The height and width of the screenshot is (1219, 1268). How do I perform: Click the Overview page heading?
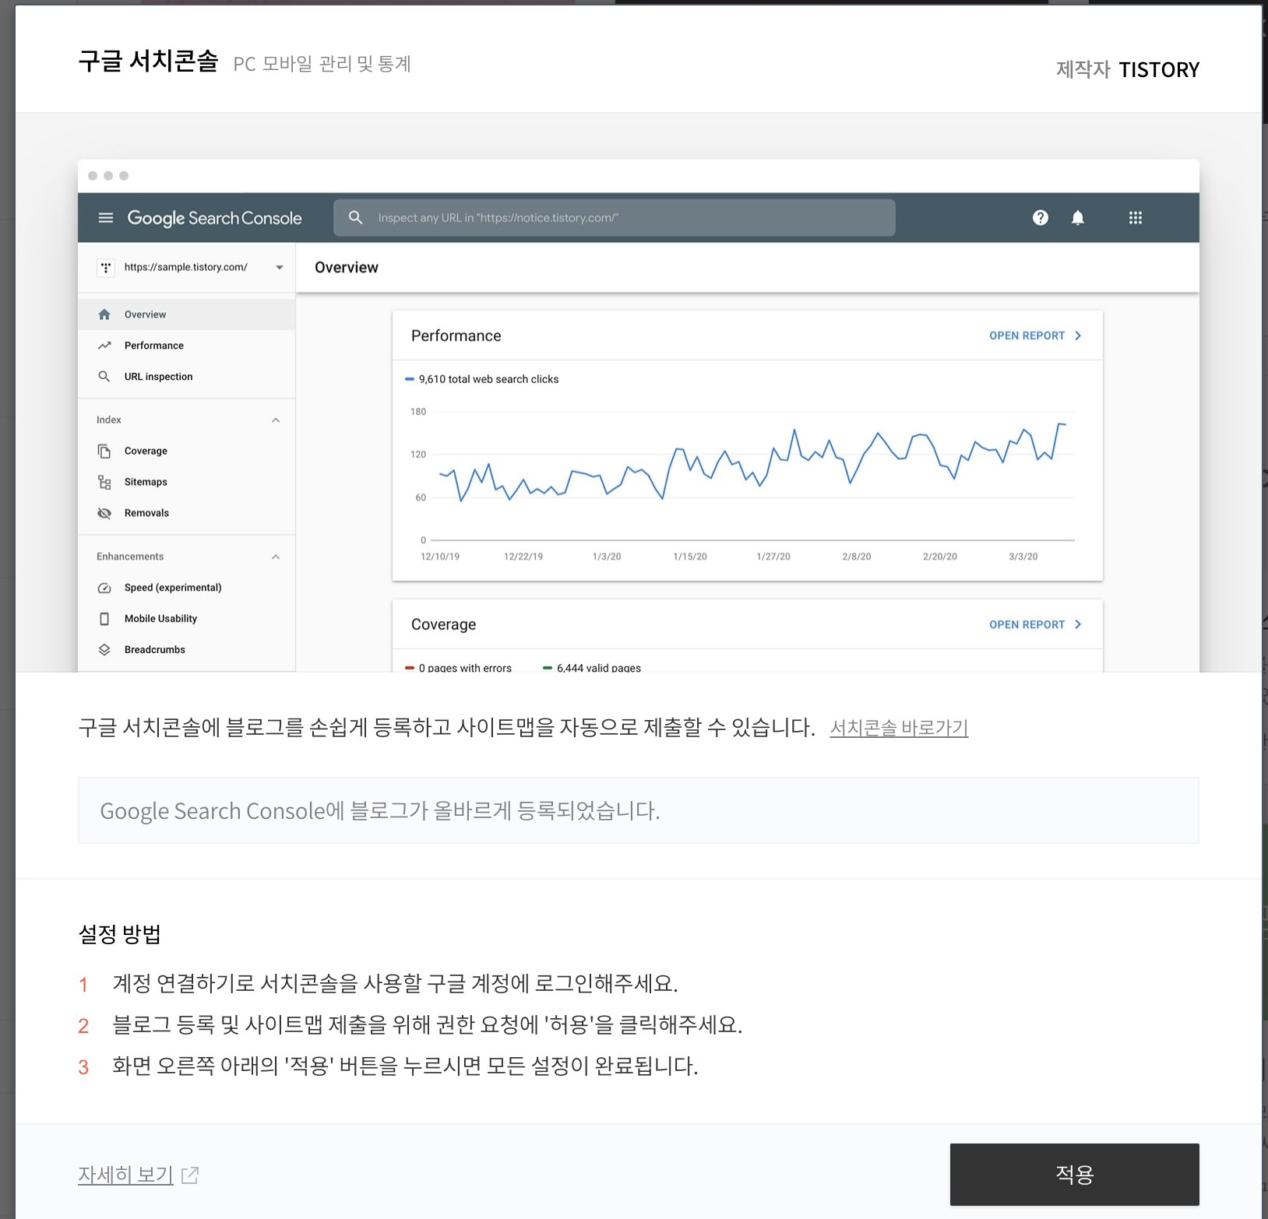347,268
